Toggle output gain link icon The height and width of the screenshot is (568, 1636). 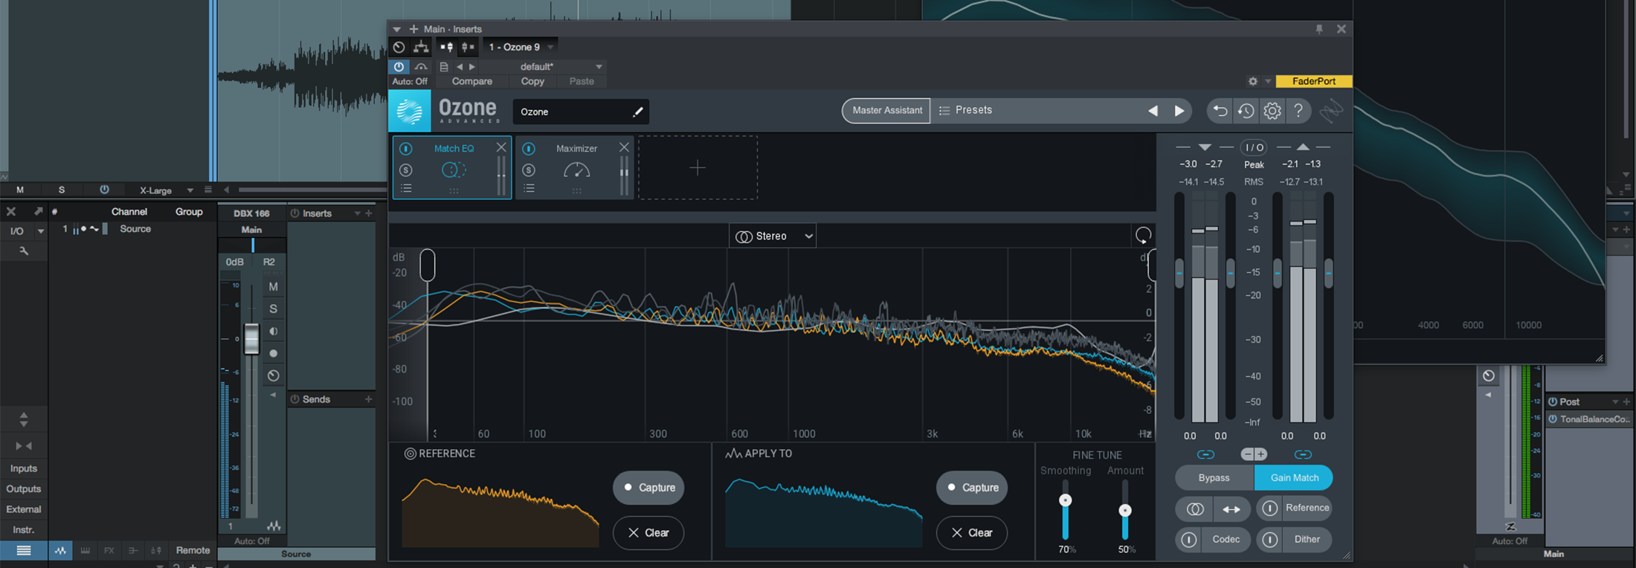1303,454
